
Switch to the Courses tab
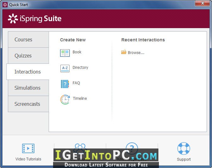(x=28, y=39)
